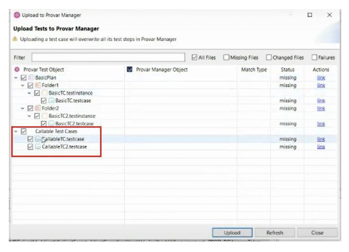Click the Folder2 folder icon
349x252 pixels.
pos(38,108)
